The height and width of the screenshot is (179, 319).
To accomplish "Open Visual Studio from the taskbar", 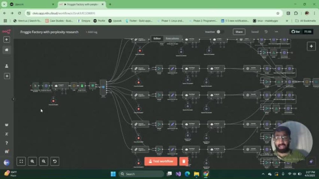I will tap(178, 174).
